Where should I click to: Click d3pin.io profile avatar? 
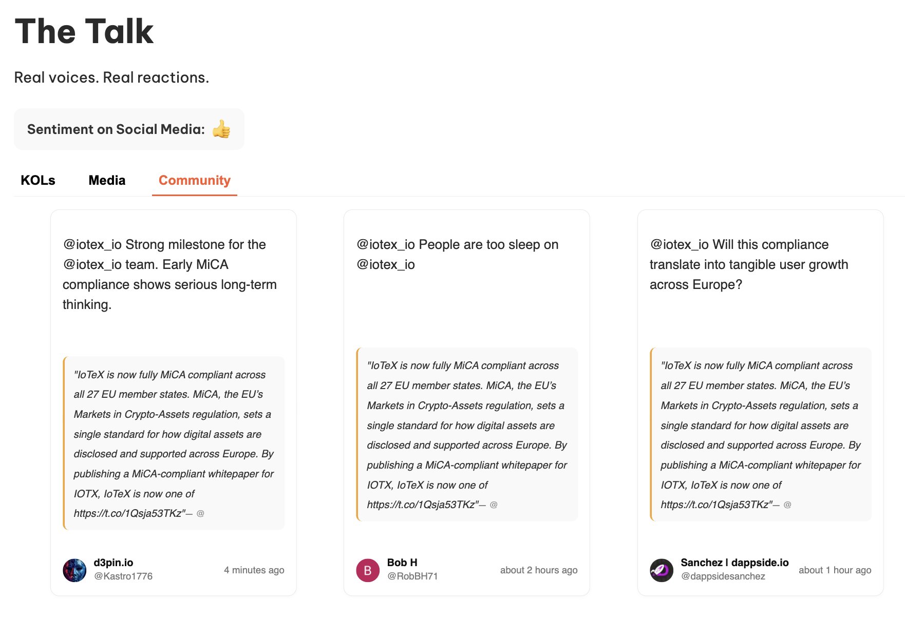[x=74, y=570]
